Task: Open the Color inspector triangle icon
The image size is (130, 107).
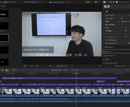Action: (x=114, y=2)
